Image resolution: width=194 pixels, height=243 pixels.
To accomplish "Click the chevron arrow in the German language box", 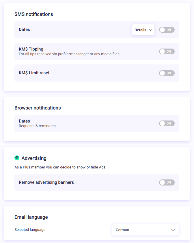I will (173, 230).
